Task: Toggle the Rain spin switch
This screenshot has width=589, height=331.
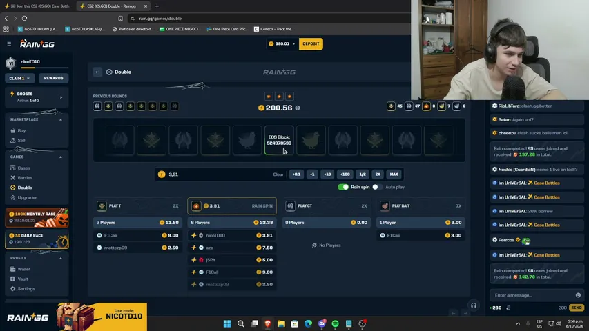Action: click(343, 187)
